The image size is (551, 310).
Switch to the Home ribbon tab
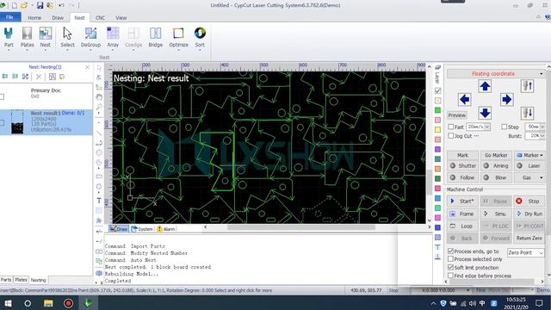pos(34,17)
